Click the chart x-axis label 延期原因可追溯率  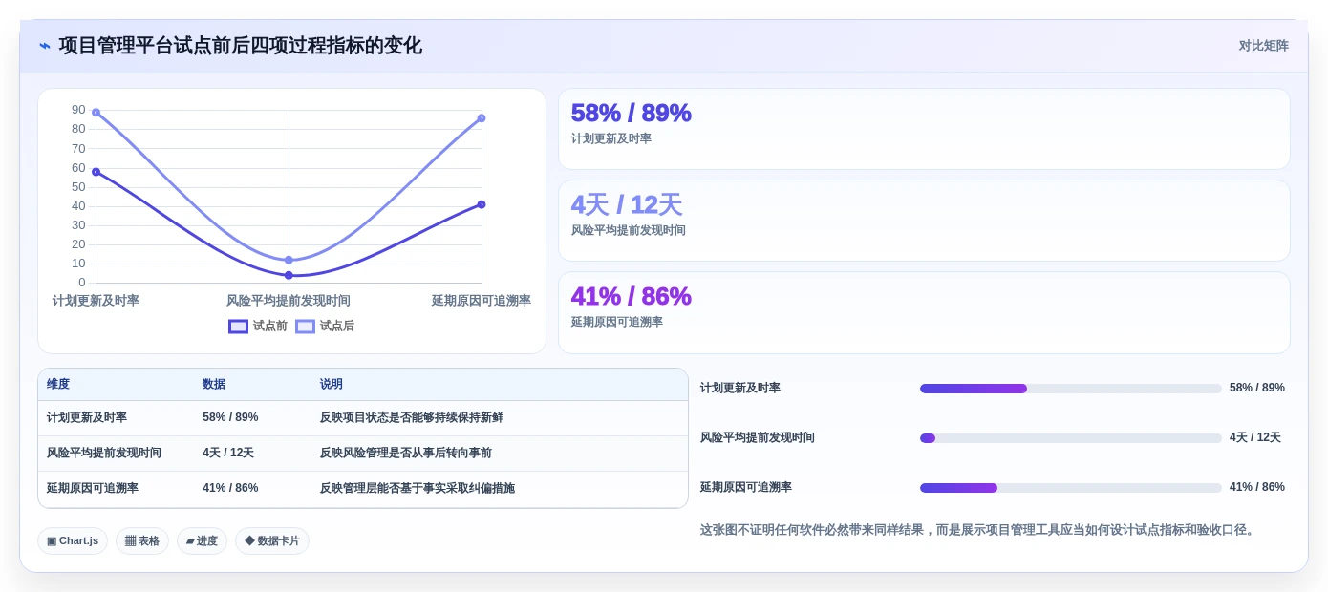point(482,301)
